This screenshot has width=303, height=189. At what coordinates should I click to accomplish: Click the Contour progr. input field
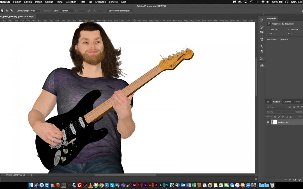[35, 11]
